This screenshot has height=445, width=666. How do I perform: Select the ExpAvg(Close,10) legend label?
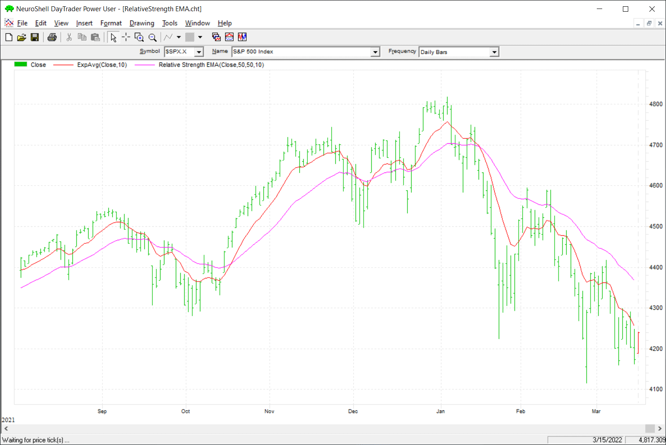coord(102,65)
